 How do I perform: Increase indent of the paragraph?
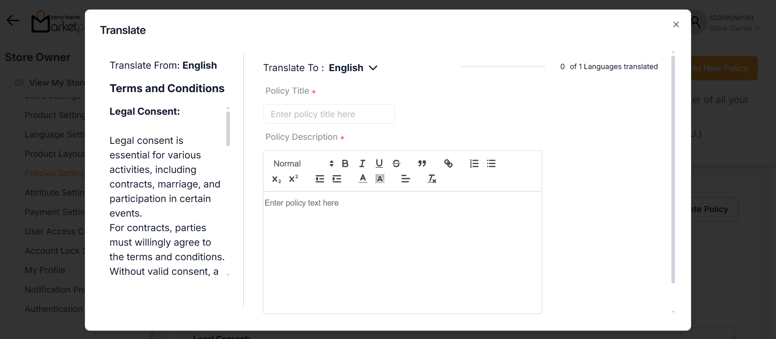point(337,179)
